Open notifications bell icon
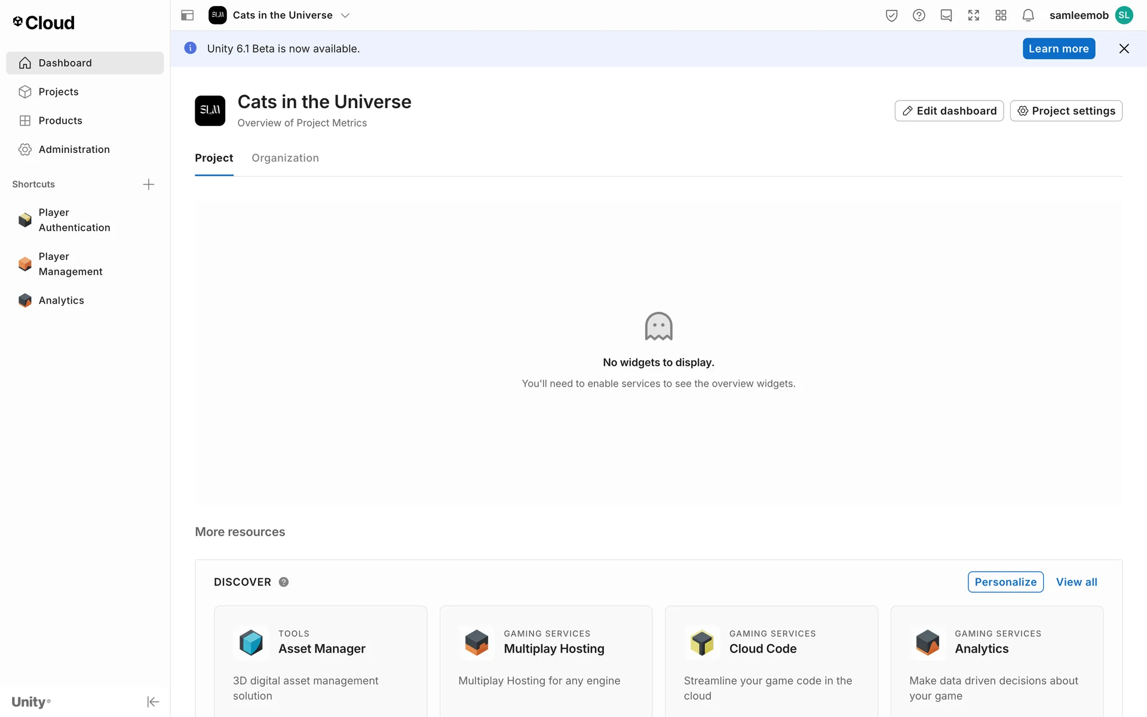Image resolution: width=1147 pixels, height=717 pixels. [x=1028, y=16]
